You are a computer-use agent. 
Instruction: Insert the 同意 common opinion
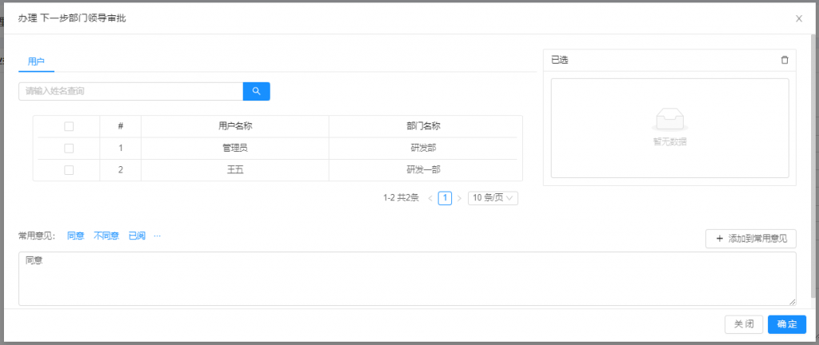tap(75, 236)
